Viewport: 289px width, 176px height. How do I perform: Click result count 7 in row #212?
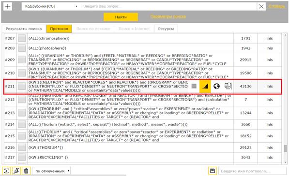(245, 100)
